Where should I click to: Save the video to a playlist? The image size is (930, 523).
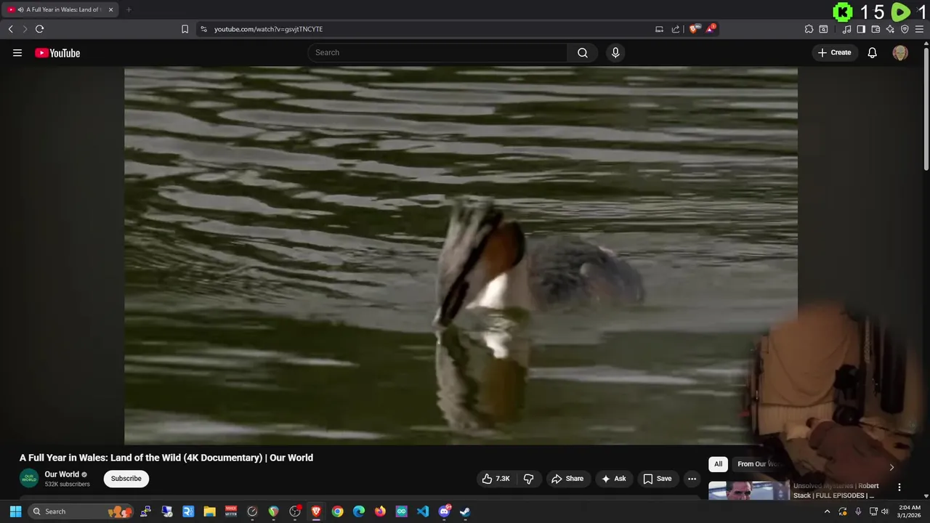pyautogui.click(x=657, y=479)
